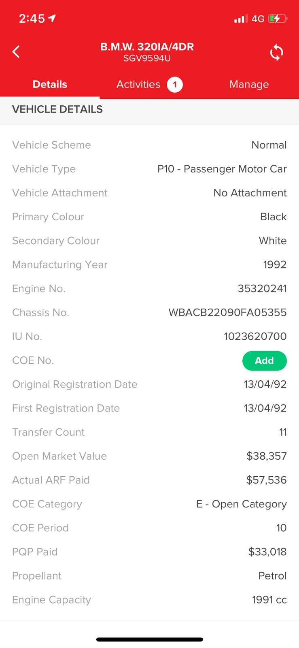
Task: Tap the engine number 35320241
Action: 262,289
